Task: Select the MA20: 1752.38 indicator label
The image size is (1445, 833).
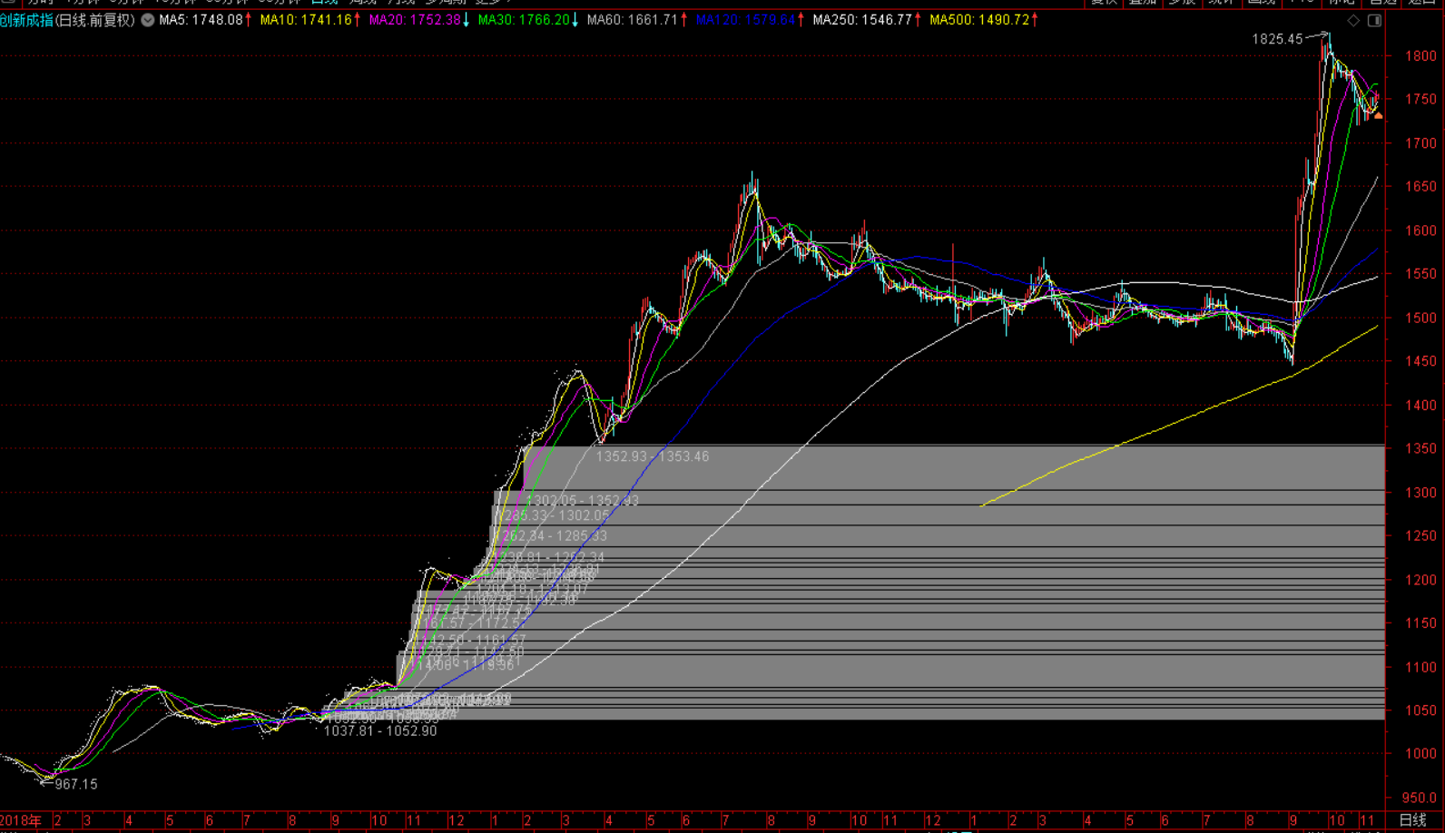Action: click(x=415, y=20)
